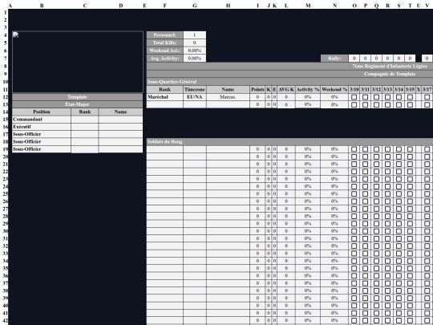Viewport: 433px width, 325px height.
Task: Select the "Commandant" position cell
Action: [x=42, y=119]
